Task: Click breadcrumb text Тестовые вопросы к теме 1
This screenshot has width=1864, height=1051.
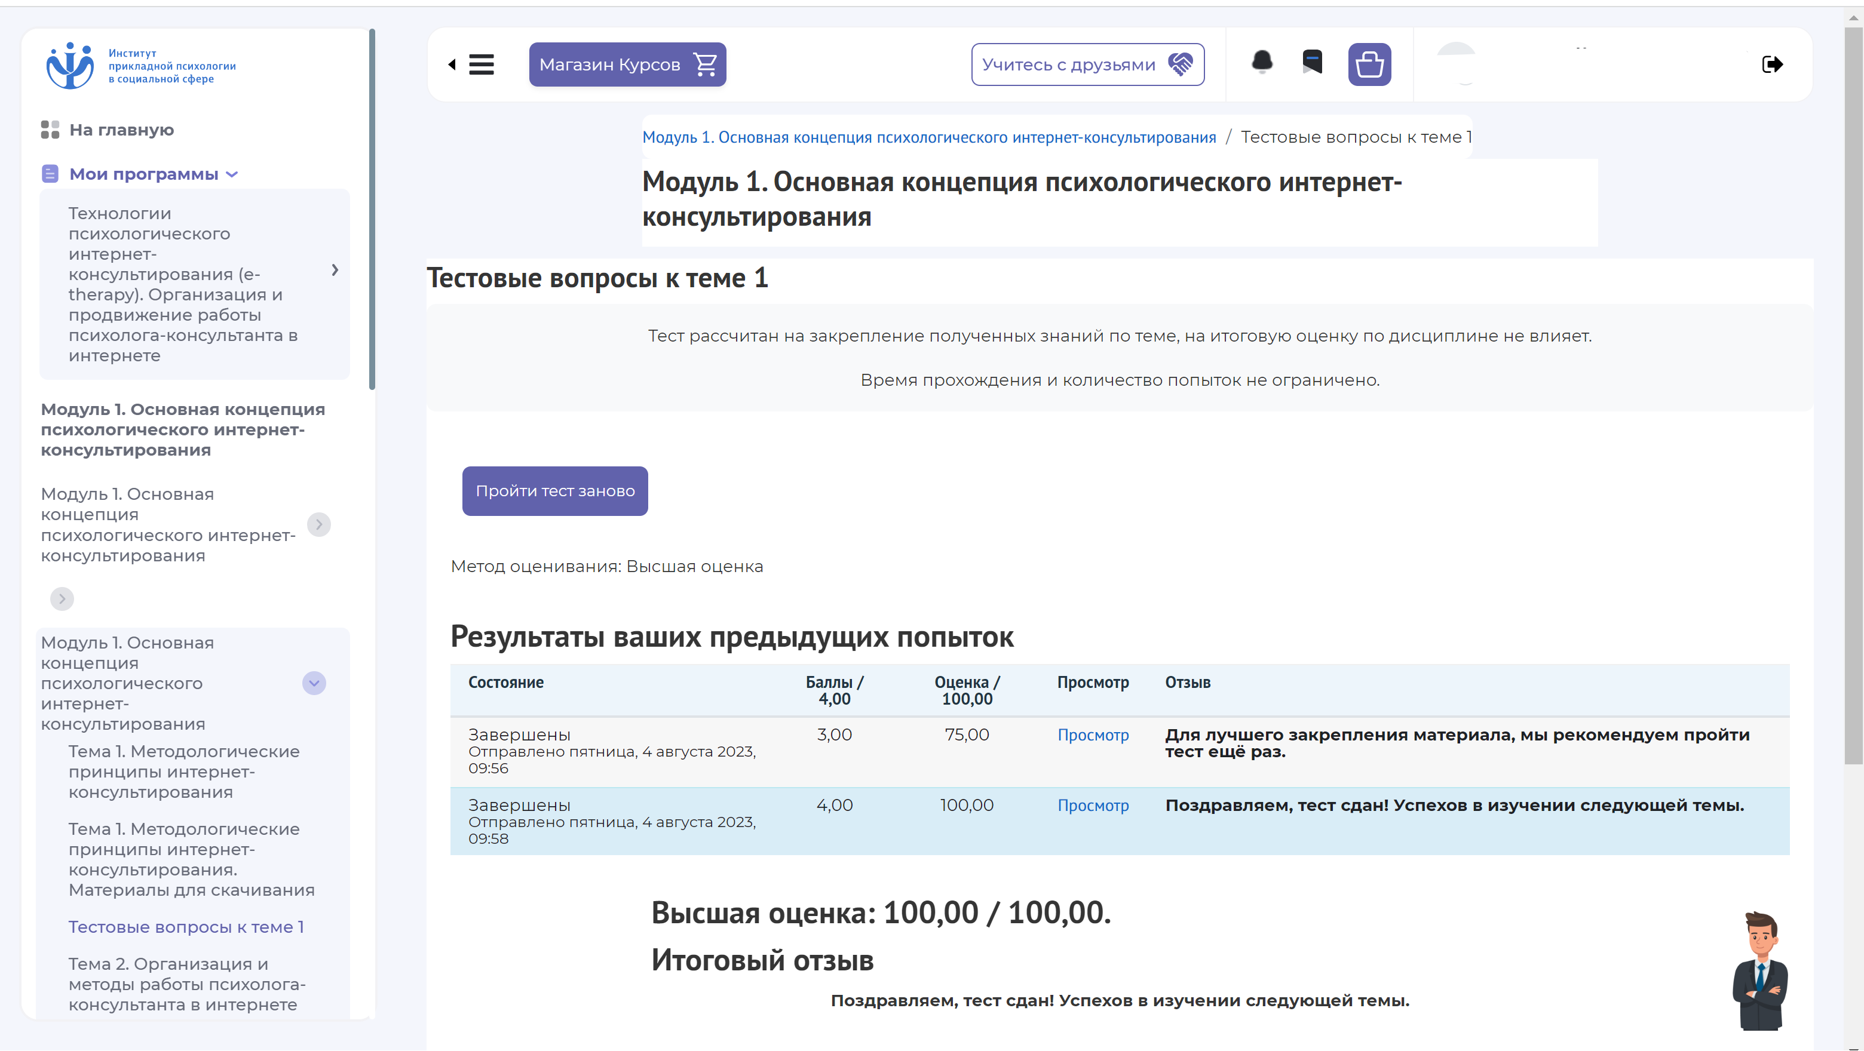Action: 1356,137
